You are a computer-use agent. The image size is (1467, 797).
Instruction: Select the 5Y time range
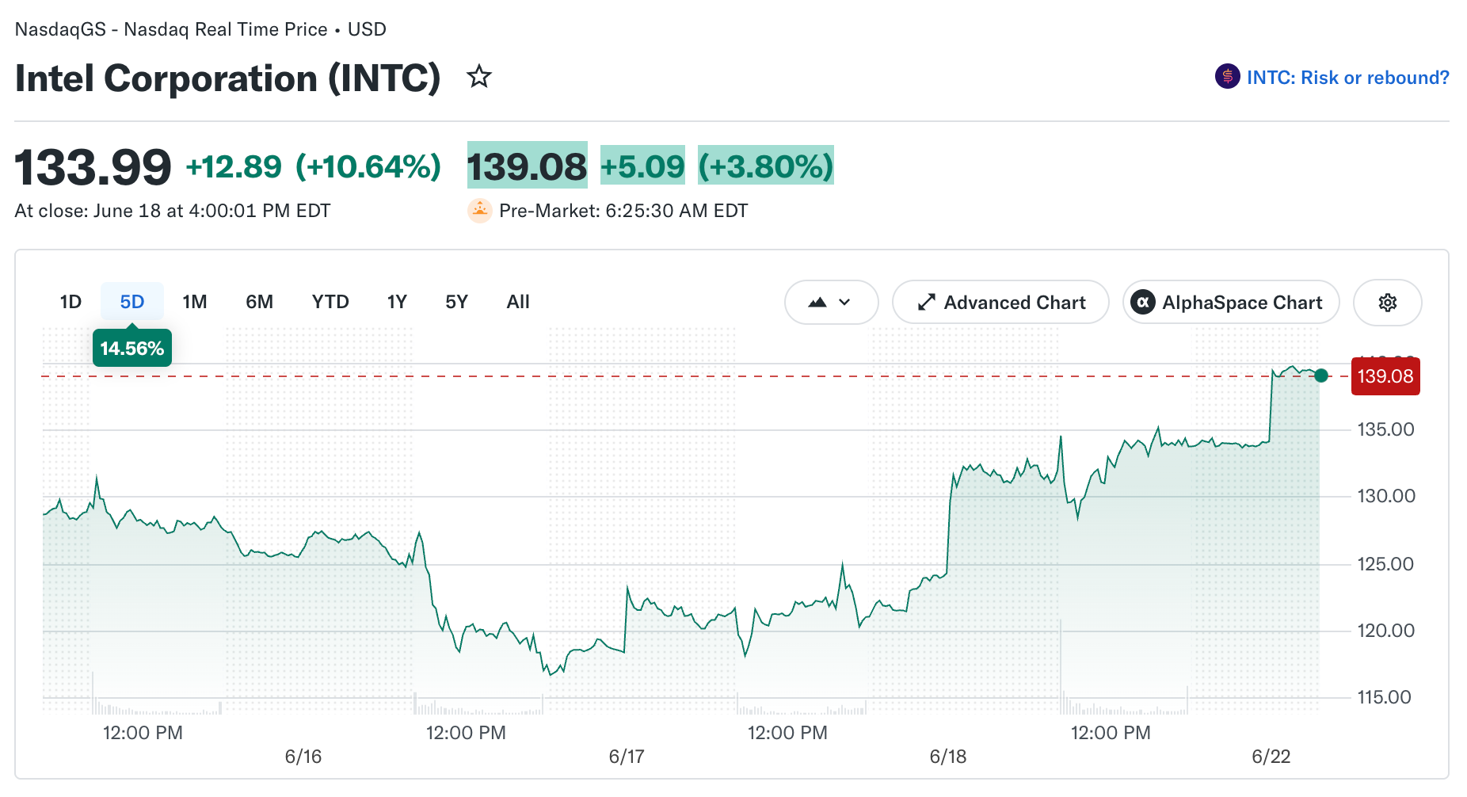click(x=456, y=302)
